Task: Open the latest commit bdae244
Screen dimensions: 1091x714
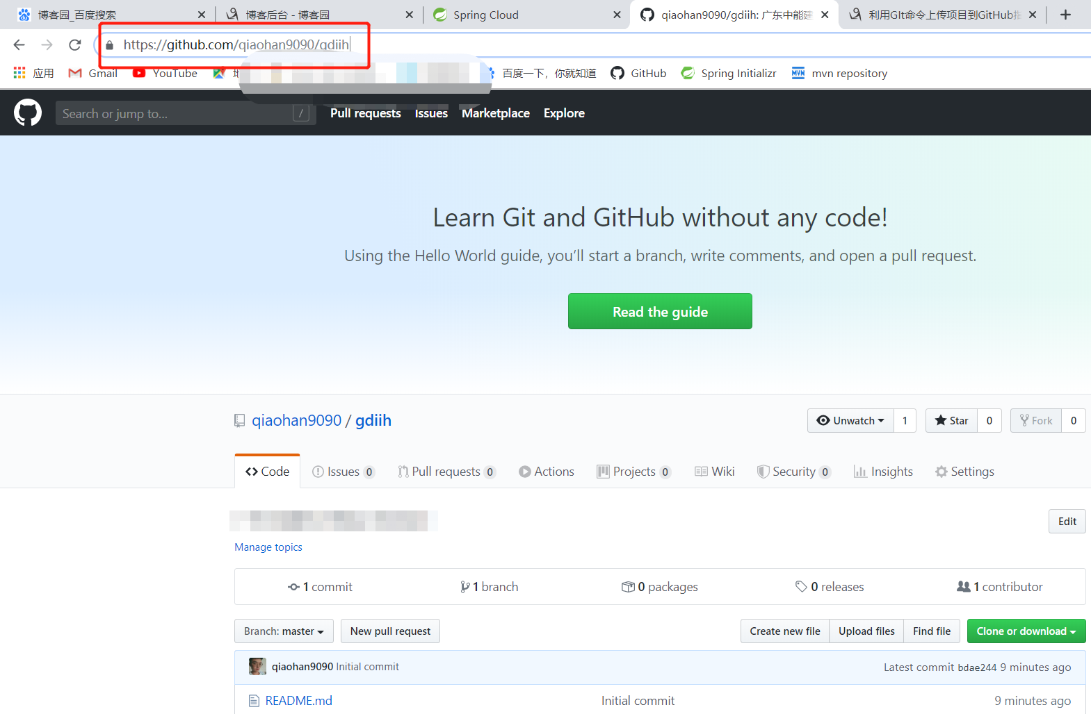Action: click(977, 667)
